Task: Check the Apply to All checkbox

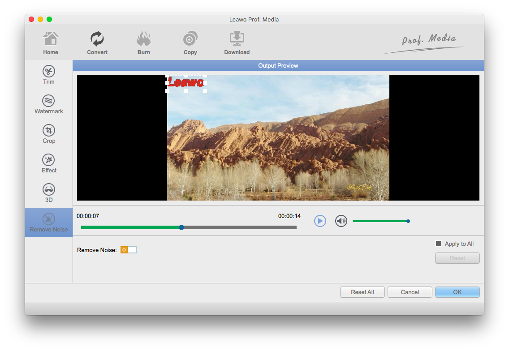Action: [439, 244]
